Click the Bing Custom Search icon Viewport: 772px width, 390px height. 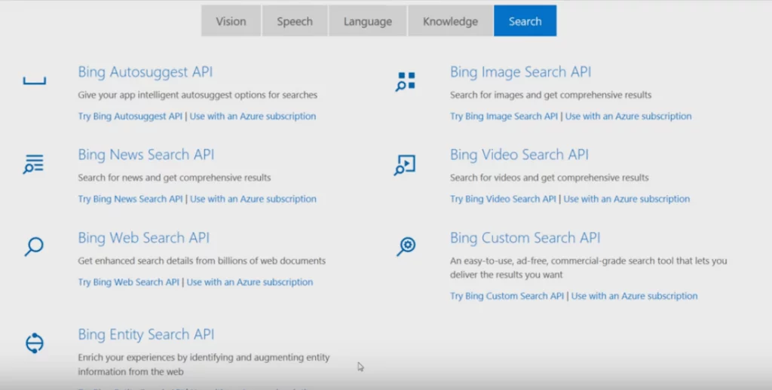click(x=406, y=246)
